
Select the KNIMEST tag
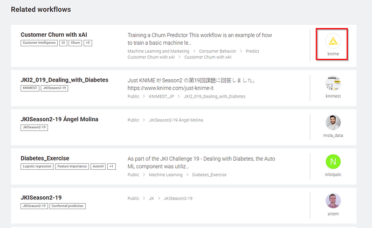click(30, 88)
